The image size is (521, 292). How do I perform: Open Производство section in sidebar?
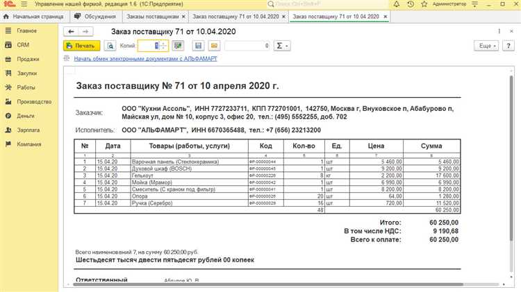click(x=34, y=102)
